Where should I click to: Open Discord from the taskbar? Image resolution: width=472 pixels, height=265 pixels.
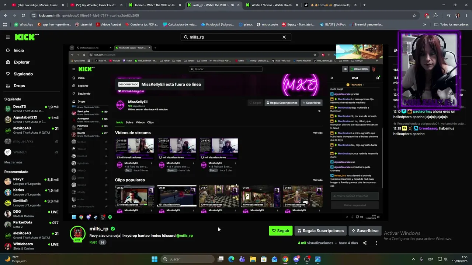(x=296, y=259)
